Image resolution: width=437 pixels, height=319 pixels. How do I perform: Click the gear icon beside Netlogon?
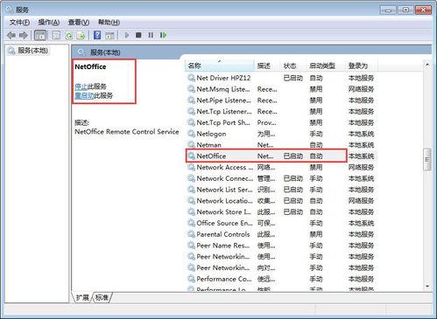(x=191, y=134)
